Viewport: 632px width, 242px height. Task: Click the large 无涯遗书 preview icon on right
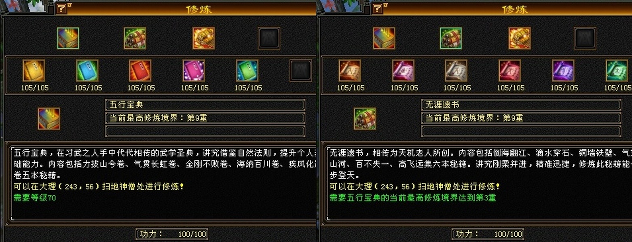tap(365, 119)
